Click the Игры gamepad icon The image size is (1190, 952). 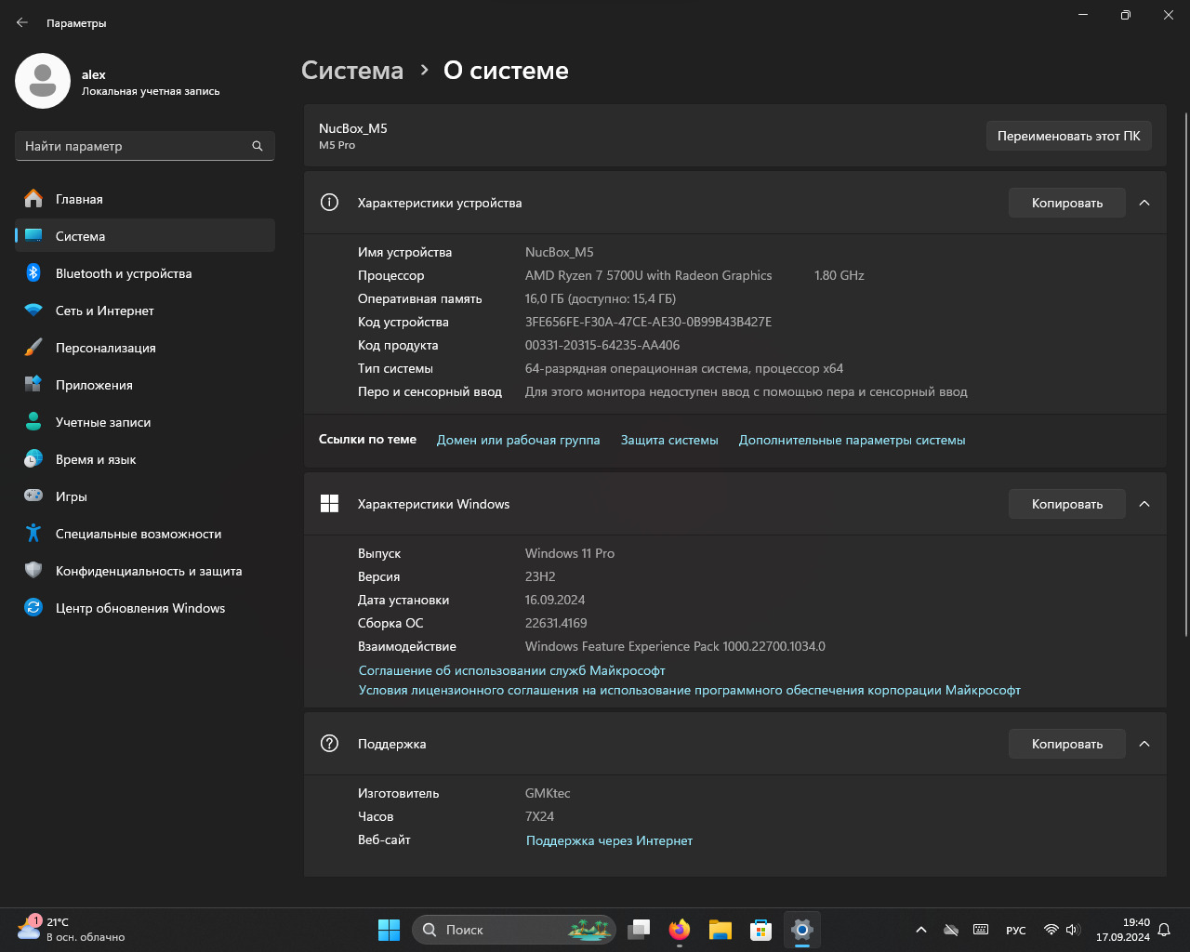[33, 496]
